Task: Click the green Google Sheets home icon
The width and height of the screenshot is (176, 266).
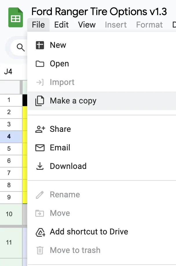Action: point(16,17)
